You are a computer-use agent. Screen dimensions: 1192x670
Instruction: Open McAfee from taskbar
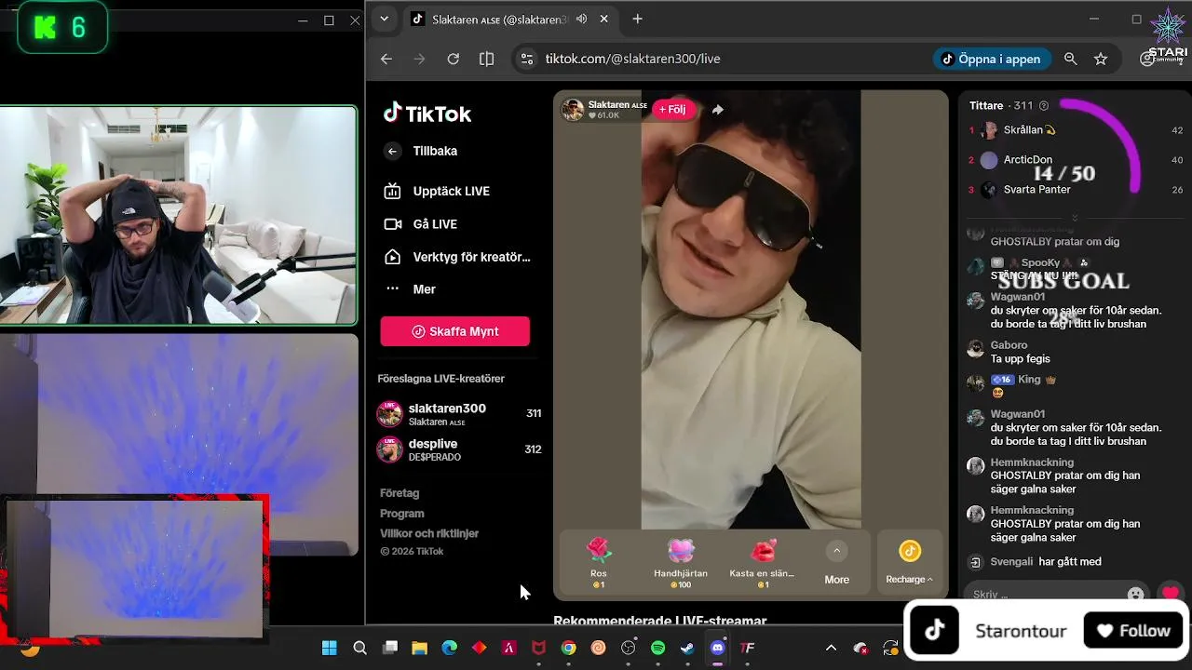tap(539, 648)
